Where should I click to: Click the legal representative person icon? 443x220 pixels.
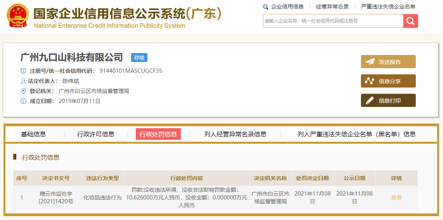coord(23,81)
